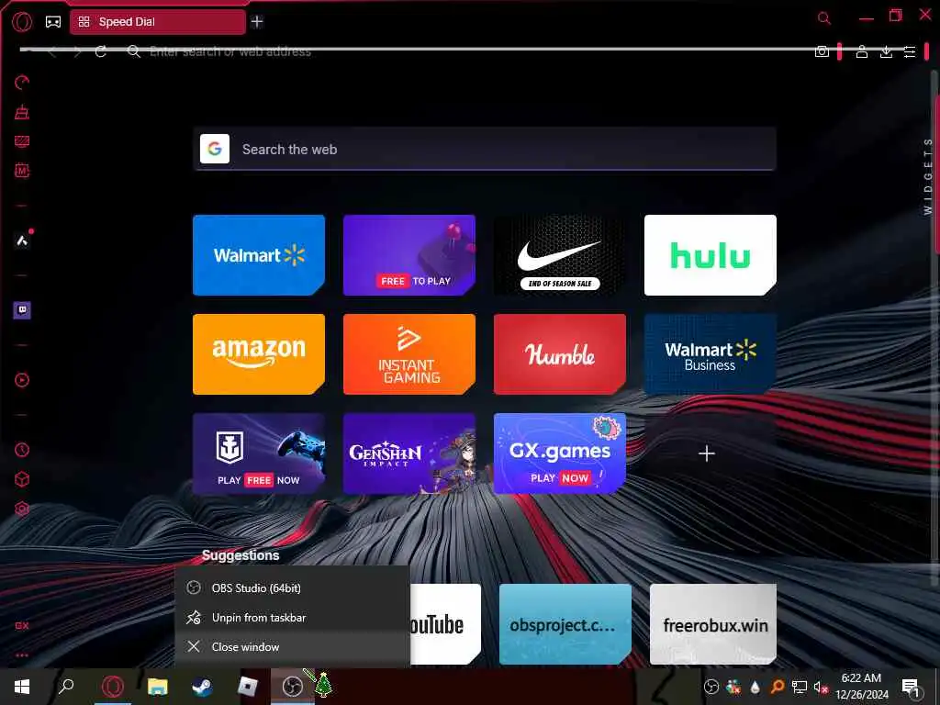
Task: Open the Play Free Now warships tile
Action: click(x=259, y=453)
